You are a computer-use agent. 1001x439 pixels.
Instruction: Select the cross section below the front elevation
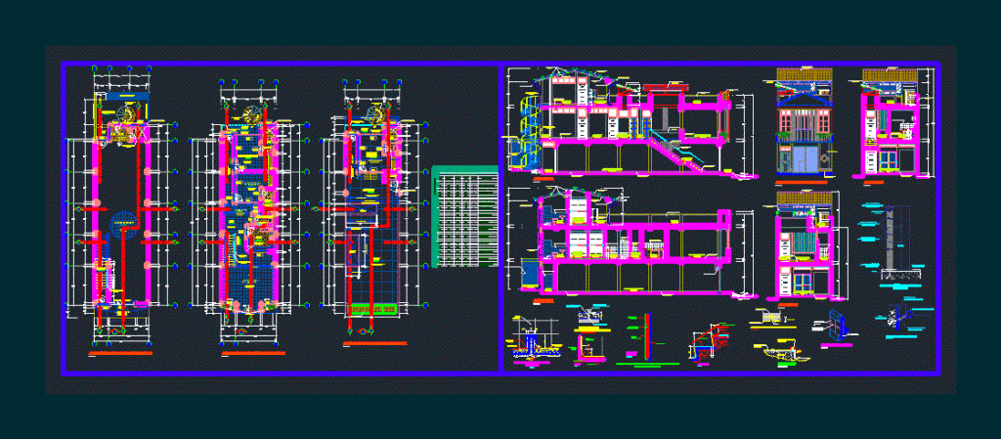(805, 245)
